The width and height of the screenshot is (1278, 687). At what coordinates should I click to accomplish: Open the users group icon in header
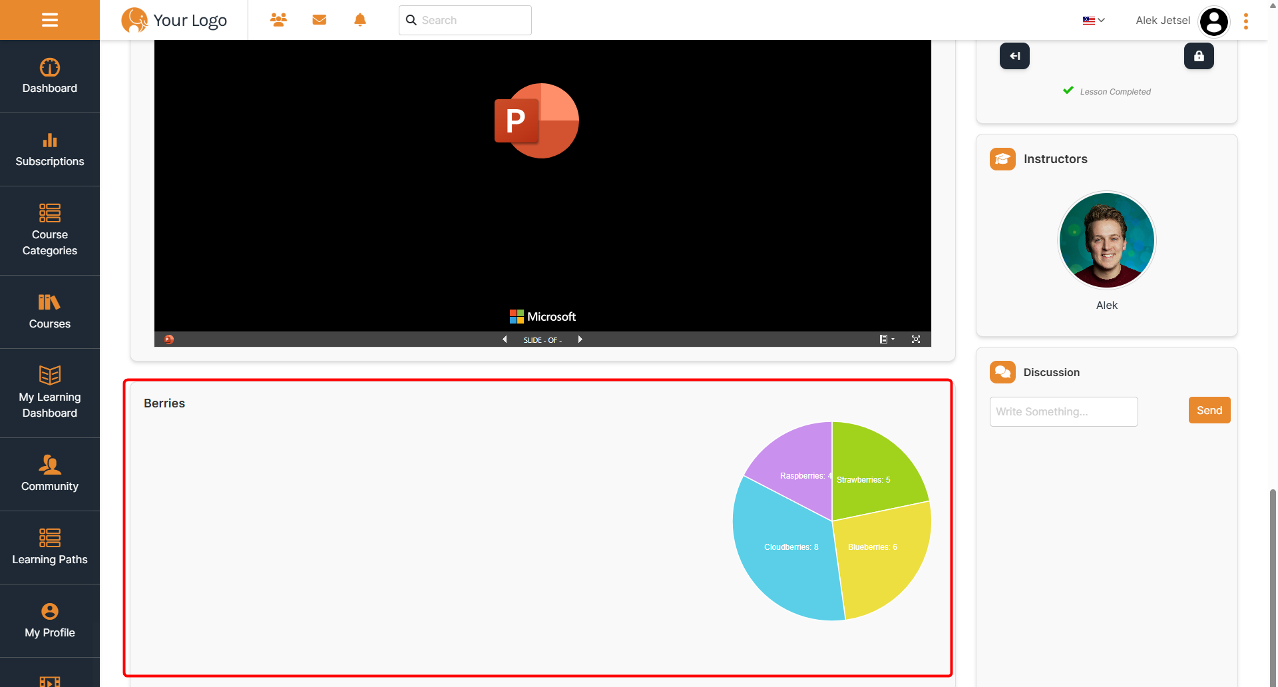tap(278, 20)
